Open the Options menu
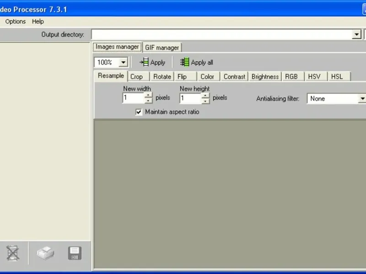366x274 pixels. [16, 21]
